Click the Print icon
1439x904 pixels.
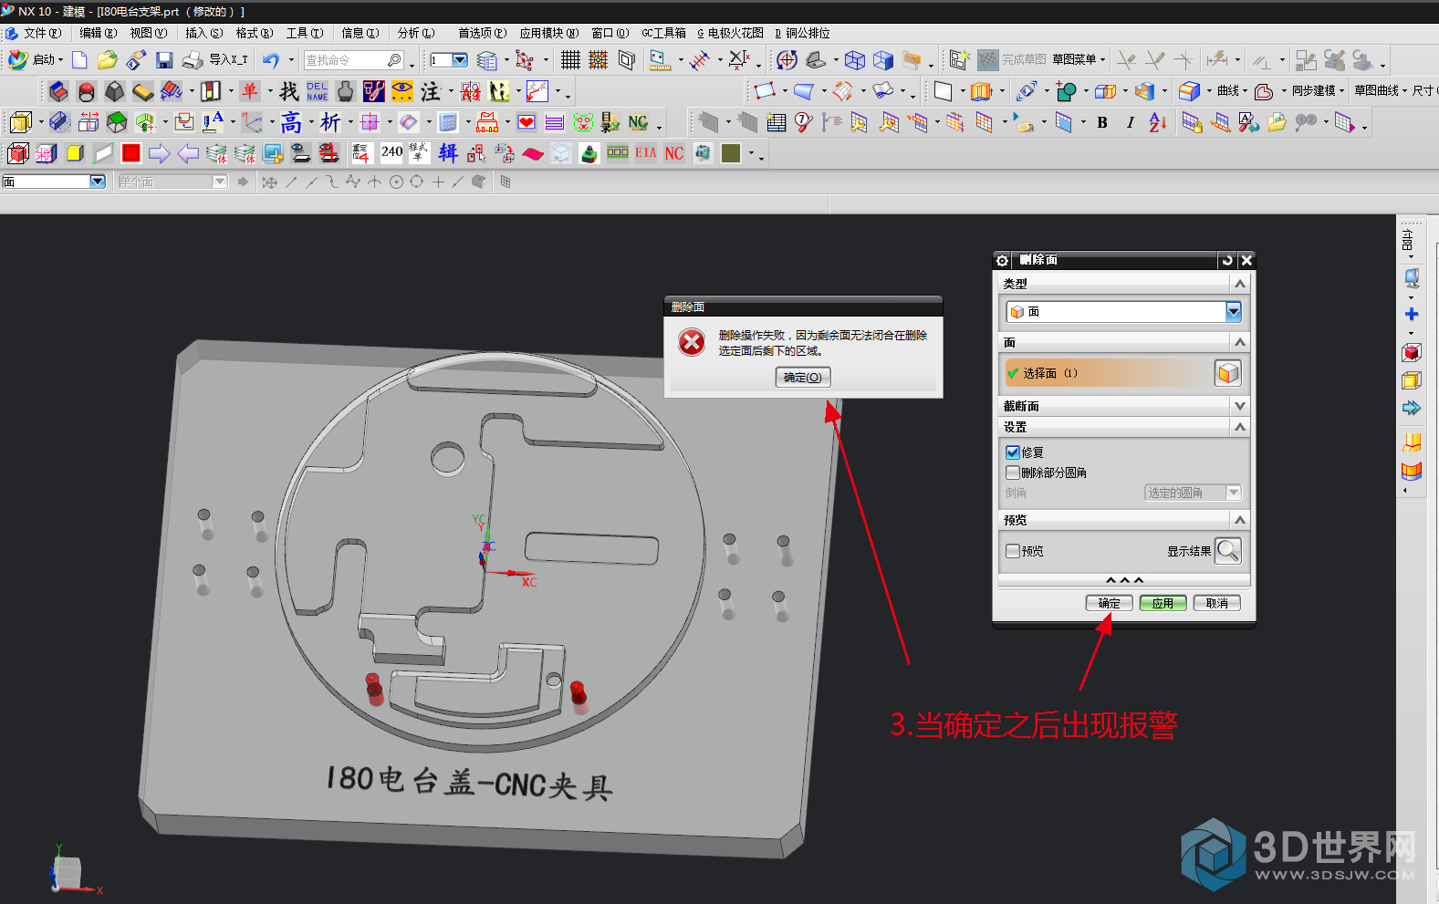click(193, 60)
